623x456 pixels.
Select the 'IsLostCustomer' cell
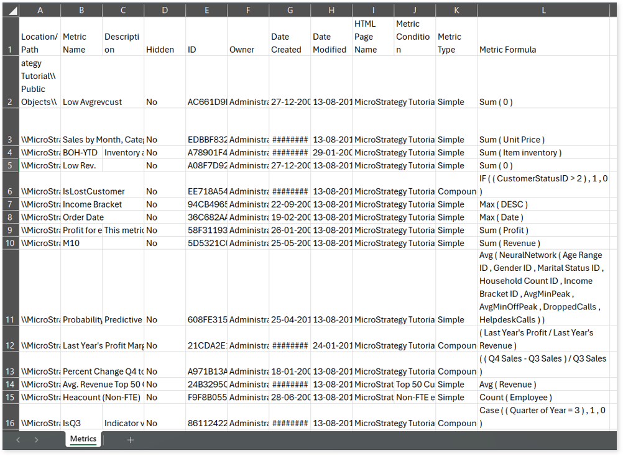click(81, 185)
